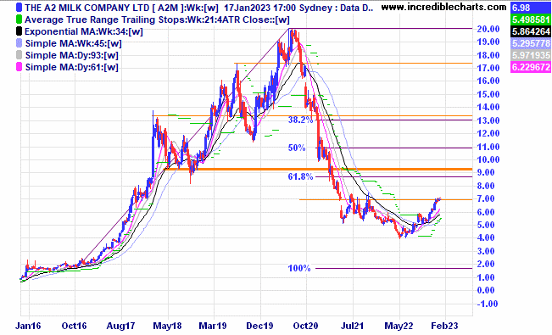Click the 100% Fibonacci retracement label
The height and width of the screenshot is (335, 552).
[299, 268]
